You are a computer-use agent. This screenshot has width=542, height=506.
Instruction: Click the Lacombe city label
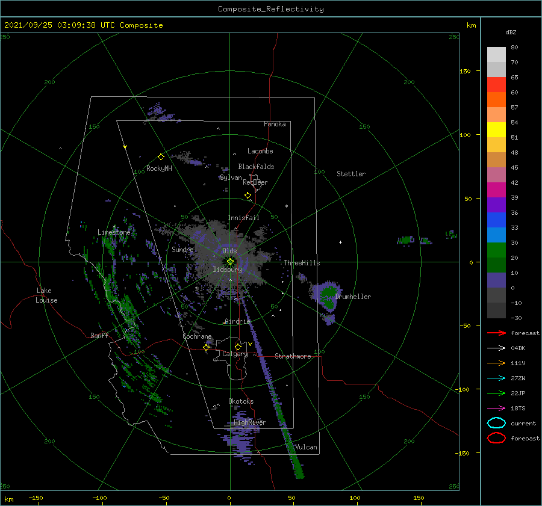click(260, 151)
